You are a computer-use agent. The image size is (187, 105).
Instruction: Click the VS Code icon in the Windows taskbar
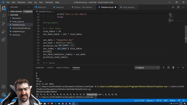click(x=73, y=104)
